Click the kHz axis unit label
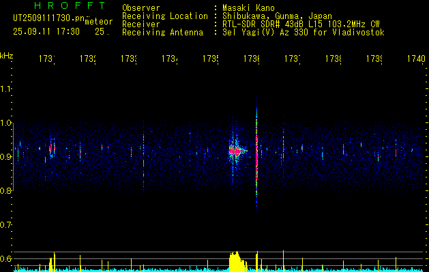 [7, 56]
